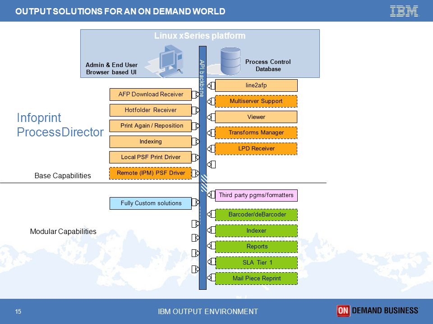Image resolution: width=433 pixels, height=324 pixels.
Task: Click the slide number 15
Action: pos(18,311)
